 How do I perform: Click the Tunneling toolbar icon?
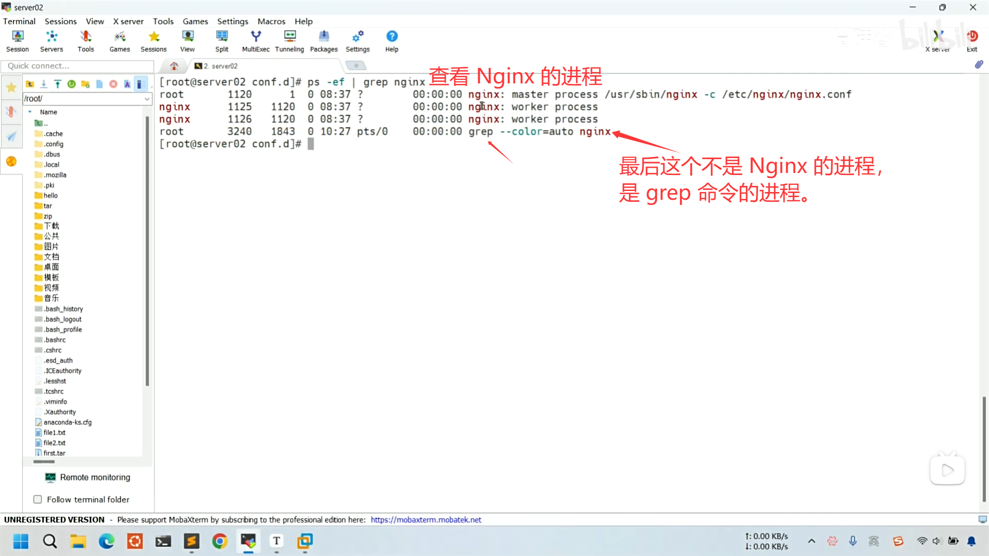289,41
